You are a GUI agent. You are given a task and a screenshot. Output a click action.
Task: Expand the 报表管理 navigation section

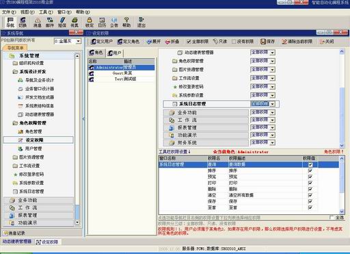click(x=39, y=215)
